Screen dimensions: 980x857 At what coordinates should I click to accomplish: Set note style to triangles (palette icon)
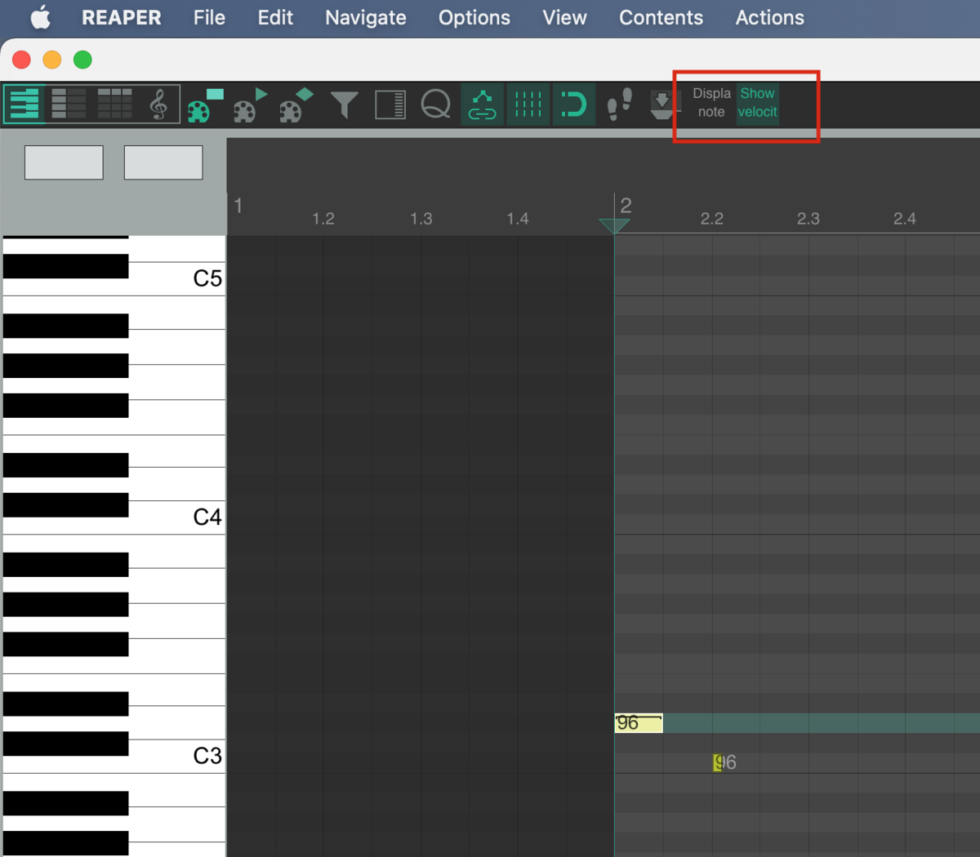(251, 104)
